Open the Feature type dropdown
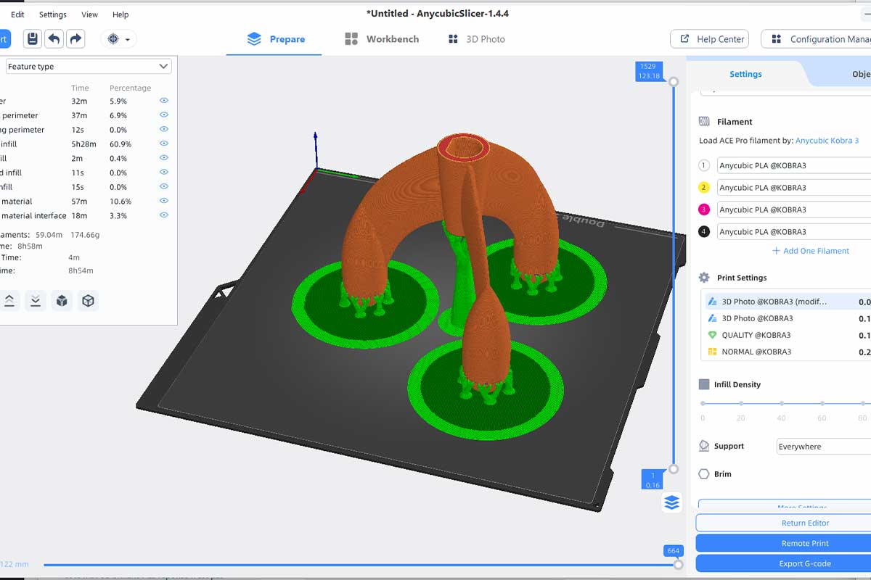The width and height of the screenshot is (871, 580). coord(89,67)
